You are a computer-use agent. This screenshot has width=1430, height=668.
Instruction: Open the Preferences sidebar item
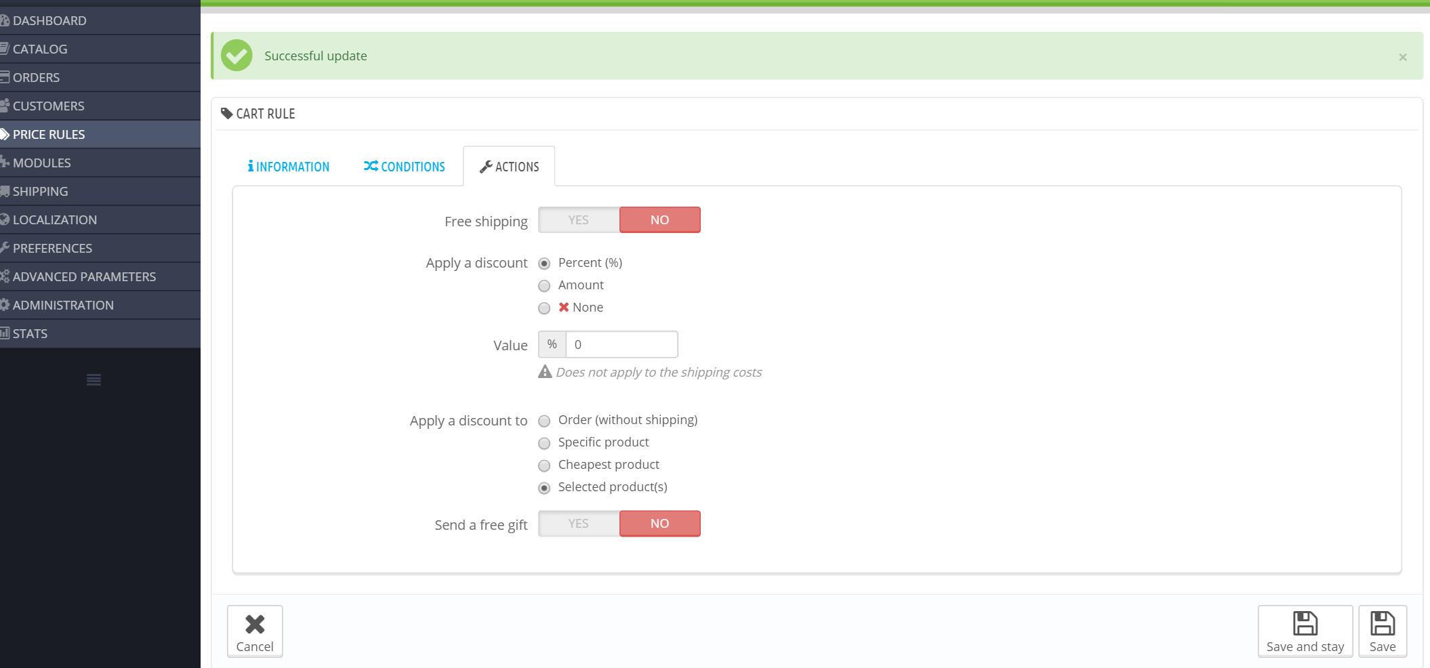click(100, 249)
